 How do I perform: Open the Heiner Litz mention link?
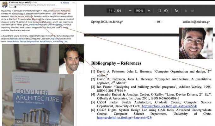(62, 41)
